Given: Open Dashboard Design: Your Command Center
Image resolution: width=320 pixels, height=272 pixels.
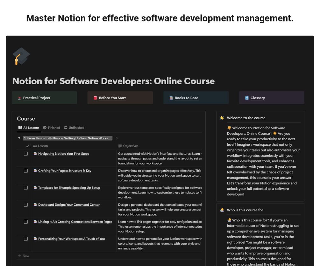Looking at the screenshot, I should 69,205.
